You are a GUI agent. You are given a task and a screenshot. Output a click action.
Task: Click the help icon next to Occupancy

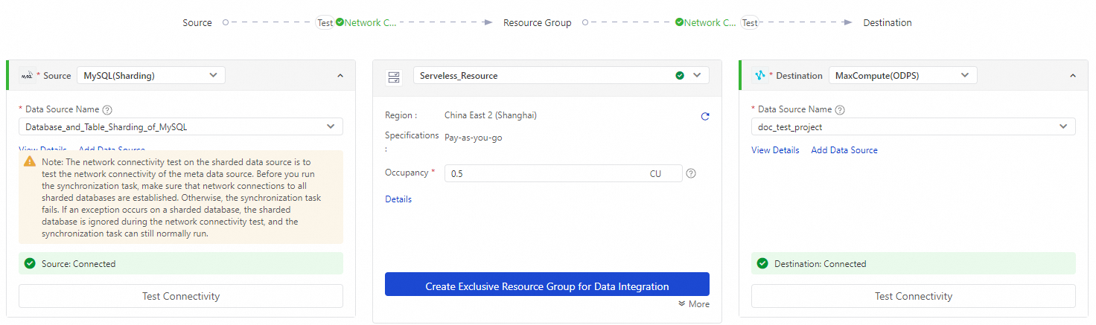(x=691, y=174)
